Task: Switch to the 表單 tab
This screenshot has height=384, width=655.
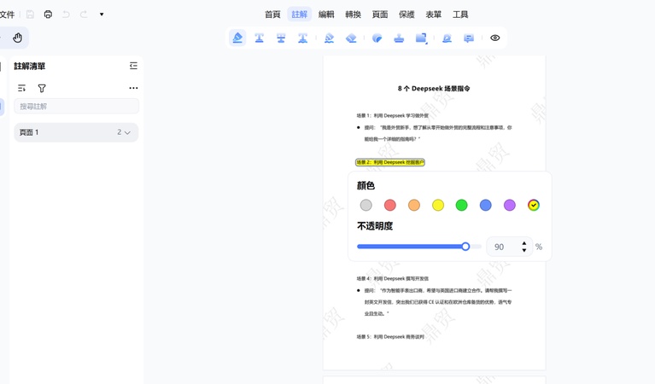Action: [x=434, y=15]
